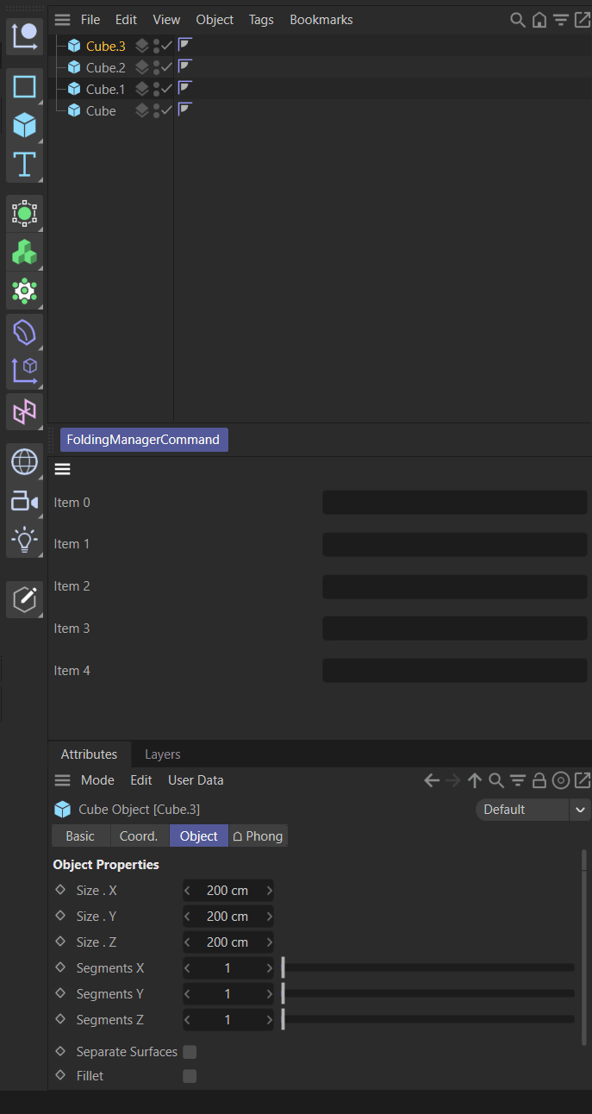This screenshot has height=1114, width=592.
Task: Decrease Size . Y with left arrow
Action: tap(188, 917)
